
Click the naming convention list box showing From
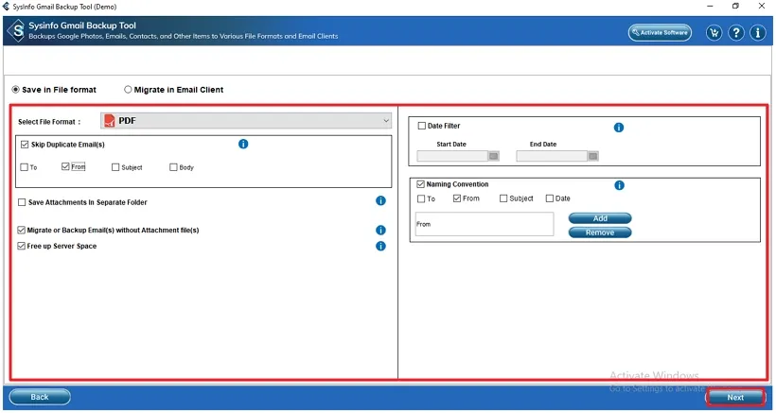tap(485, 224)
